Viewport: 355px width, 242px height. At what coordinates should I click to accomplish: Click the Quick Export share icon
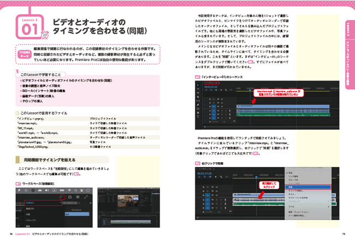point(70,197)
